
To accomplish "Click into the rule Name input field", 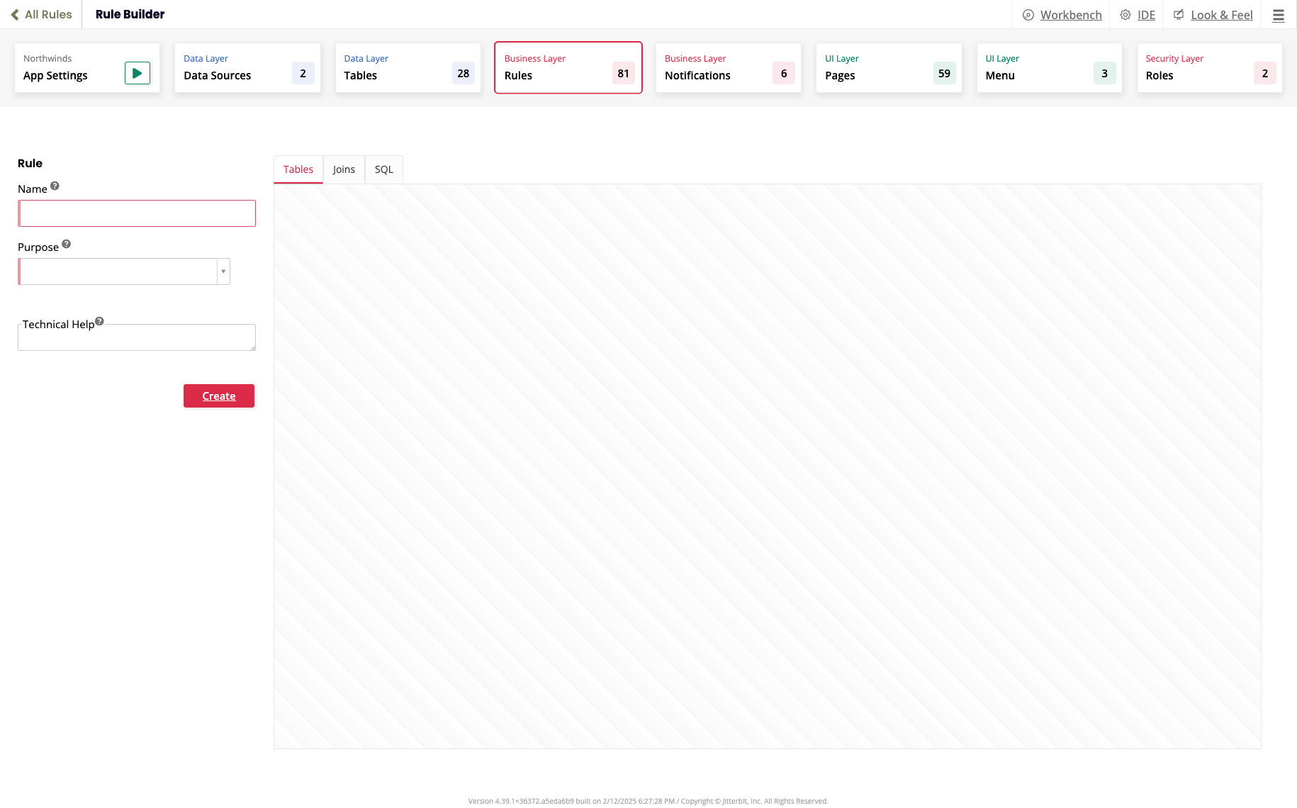I will (137, 213).
